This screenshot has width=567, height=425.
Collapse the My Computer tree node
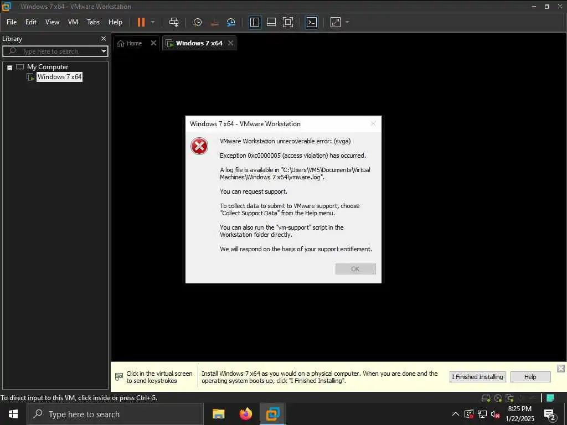[x=10, y=68]
